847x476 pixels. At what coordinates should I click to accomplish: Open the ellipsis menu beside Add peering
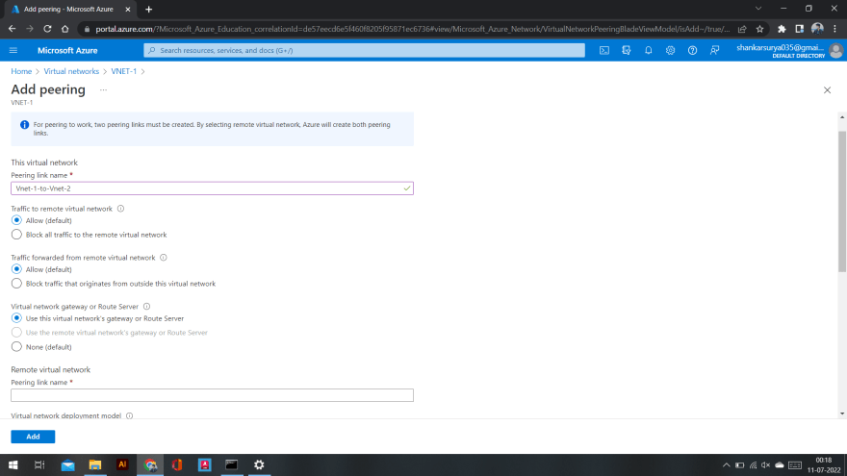click(103, 90)
